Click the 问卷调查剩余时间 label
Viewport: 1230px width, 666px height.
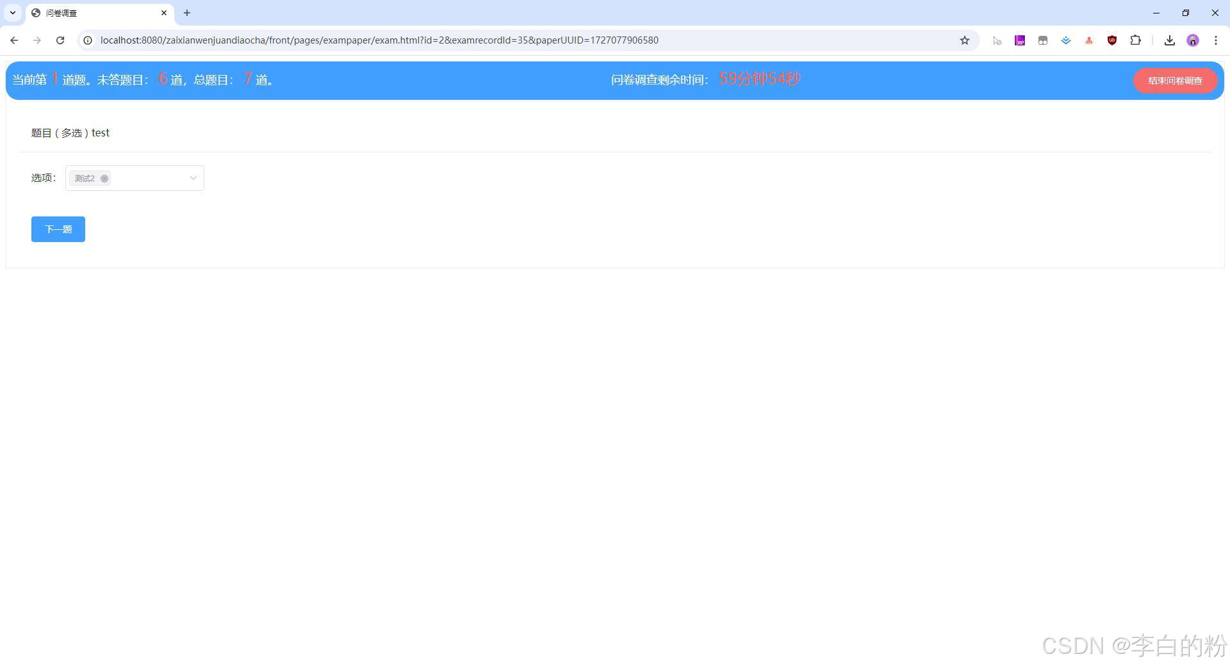pos(660,80)
